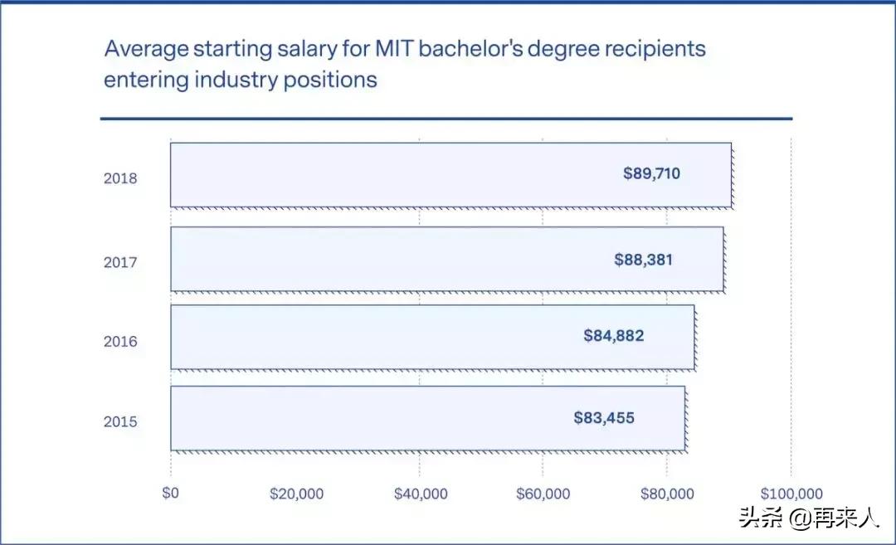The height and width of the screenshot is (545, 896).
Task: Click the $100,000 axis tick label
Action: tap(790, 494)
